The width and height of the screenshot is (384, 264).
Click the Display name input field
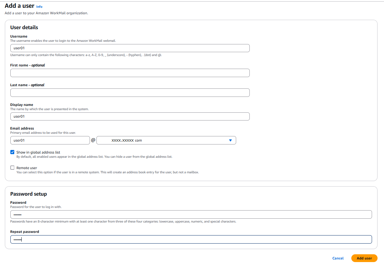[130, 116]
